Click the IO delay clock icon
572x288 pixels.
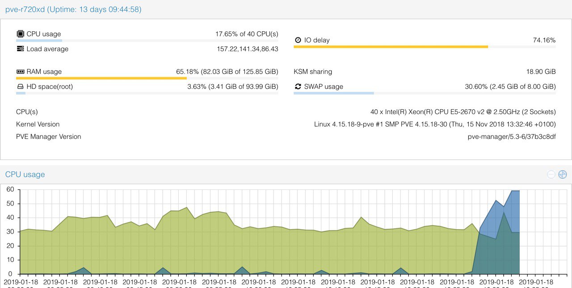pos(298,40)
